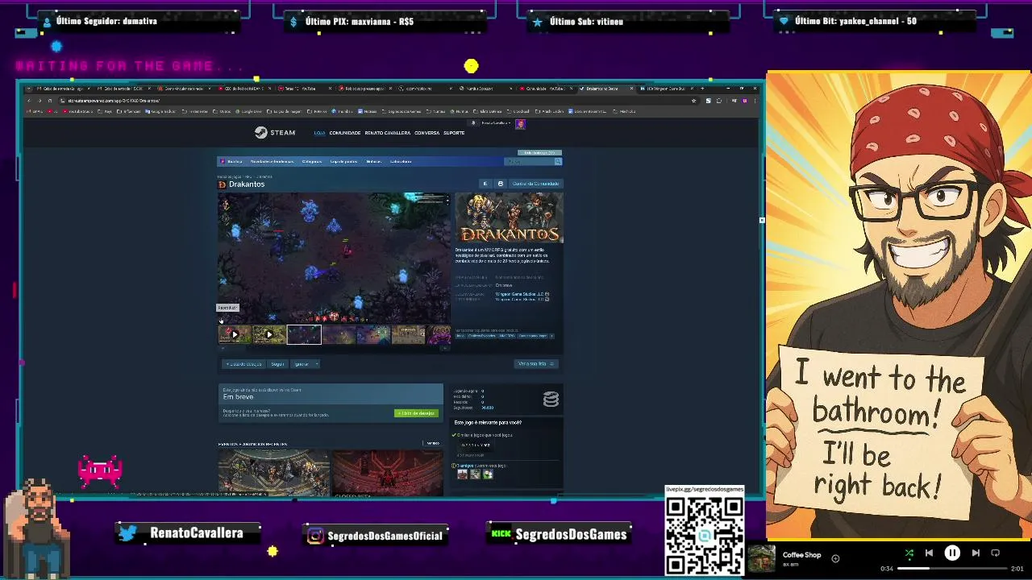Switch to the active Drakantos browser tab
Image resolution: width=1032 pixels, height=580 pixels.
click(x=608, y=89)
